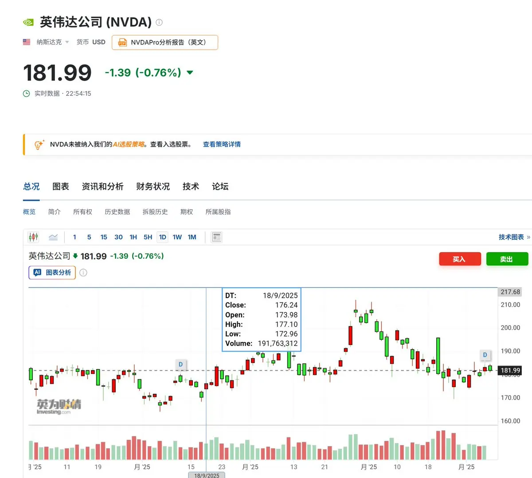Switch to 技术 tab

point(191,187)
